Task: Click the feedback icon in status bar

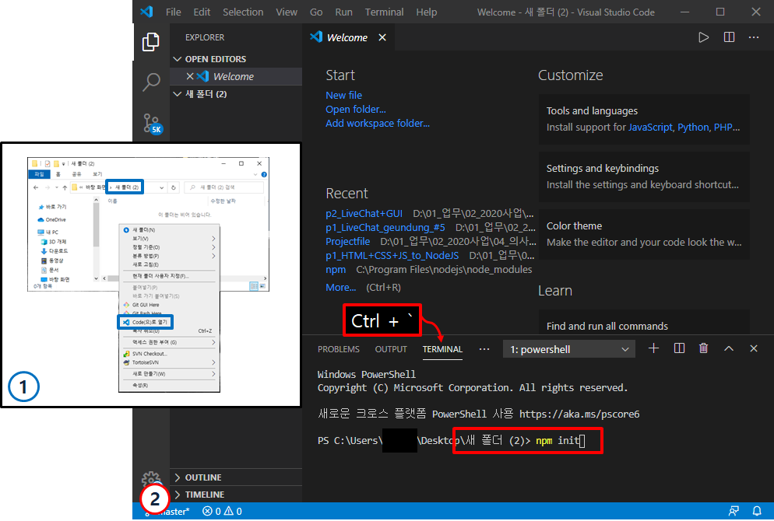Action: (734, 511)
